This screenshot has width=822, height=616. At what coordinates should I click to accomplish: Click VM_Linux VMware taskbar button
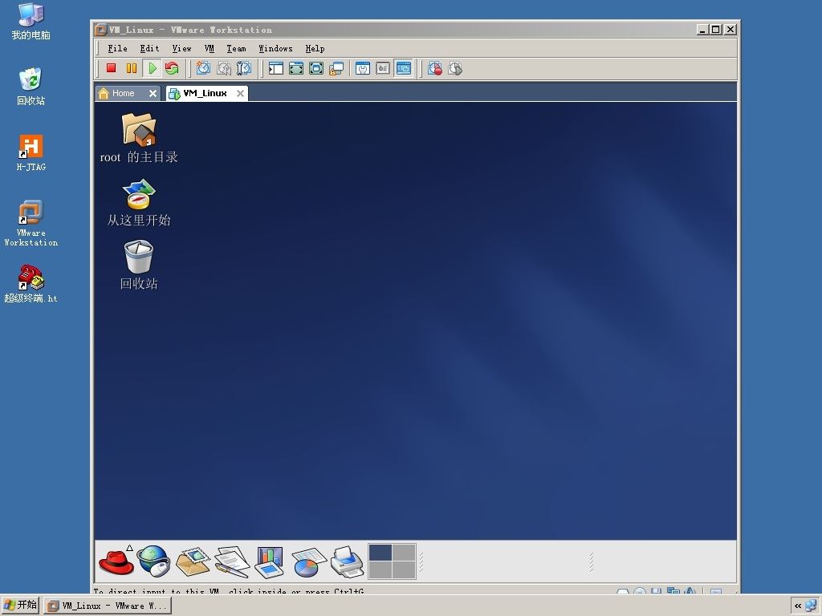[108, 606]
